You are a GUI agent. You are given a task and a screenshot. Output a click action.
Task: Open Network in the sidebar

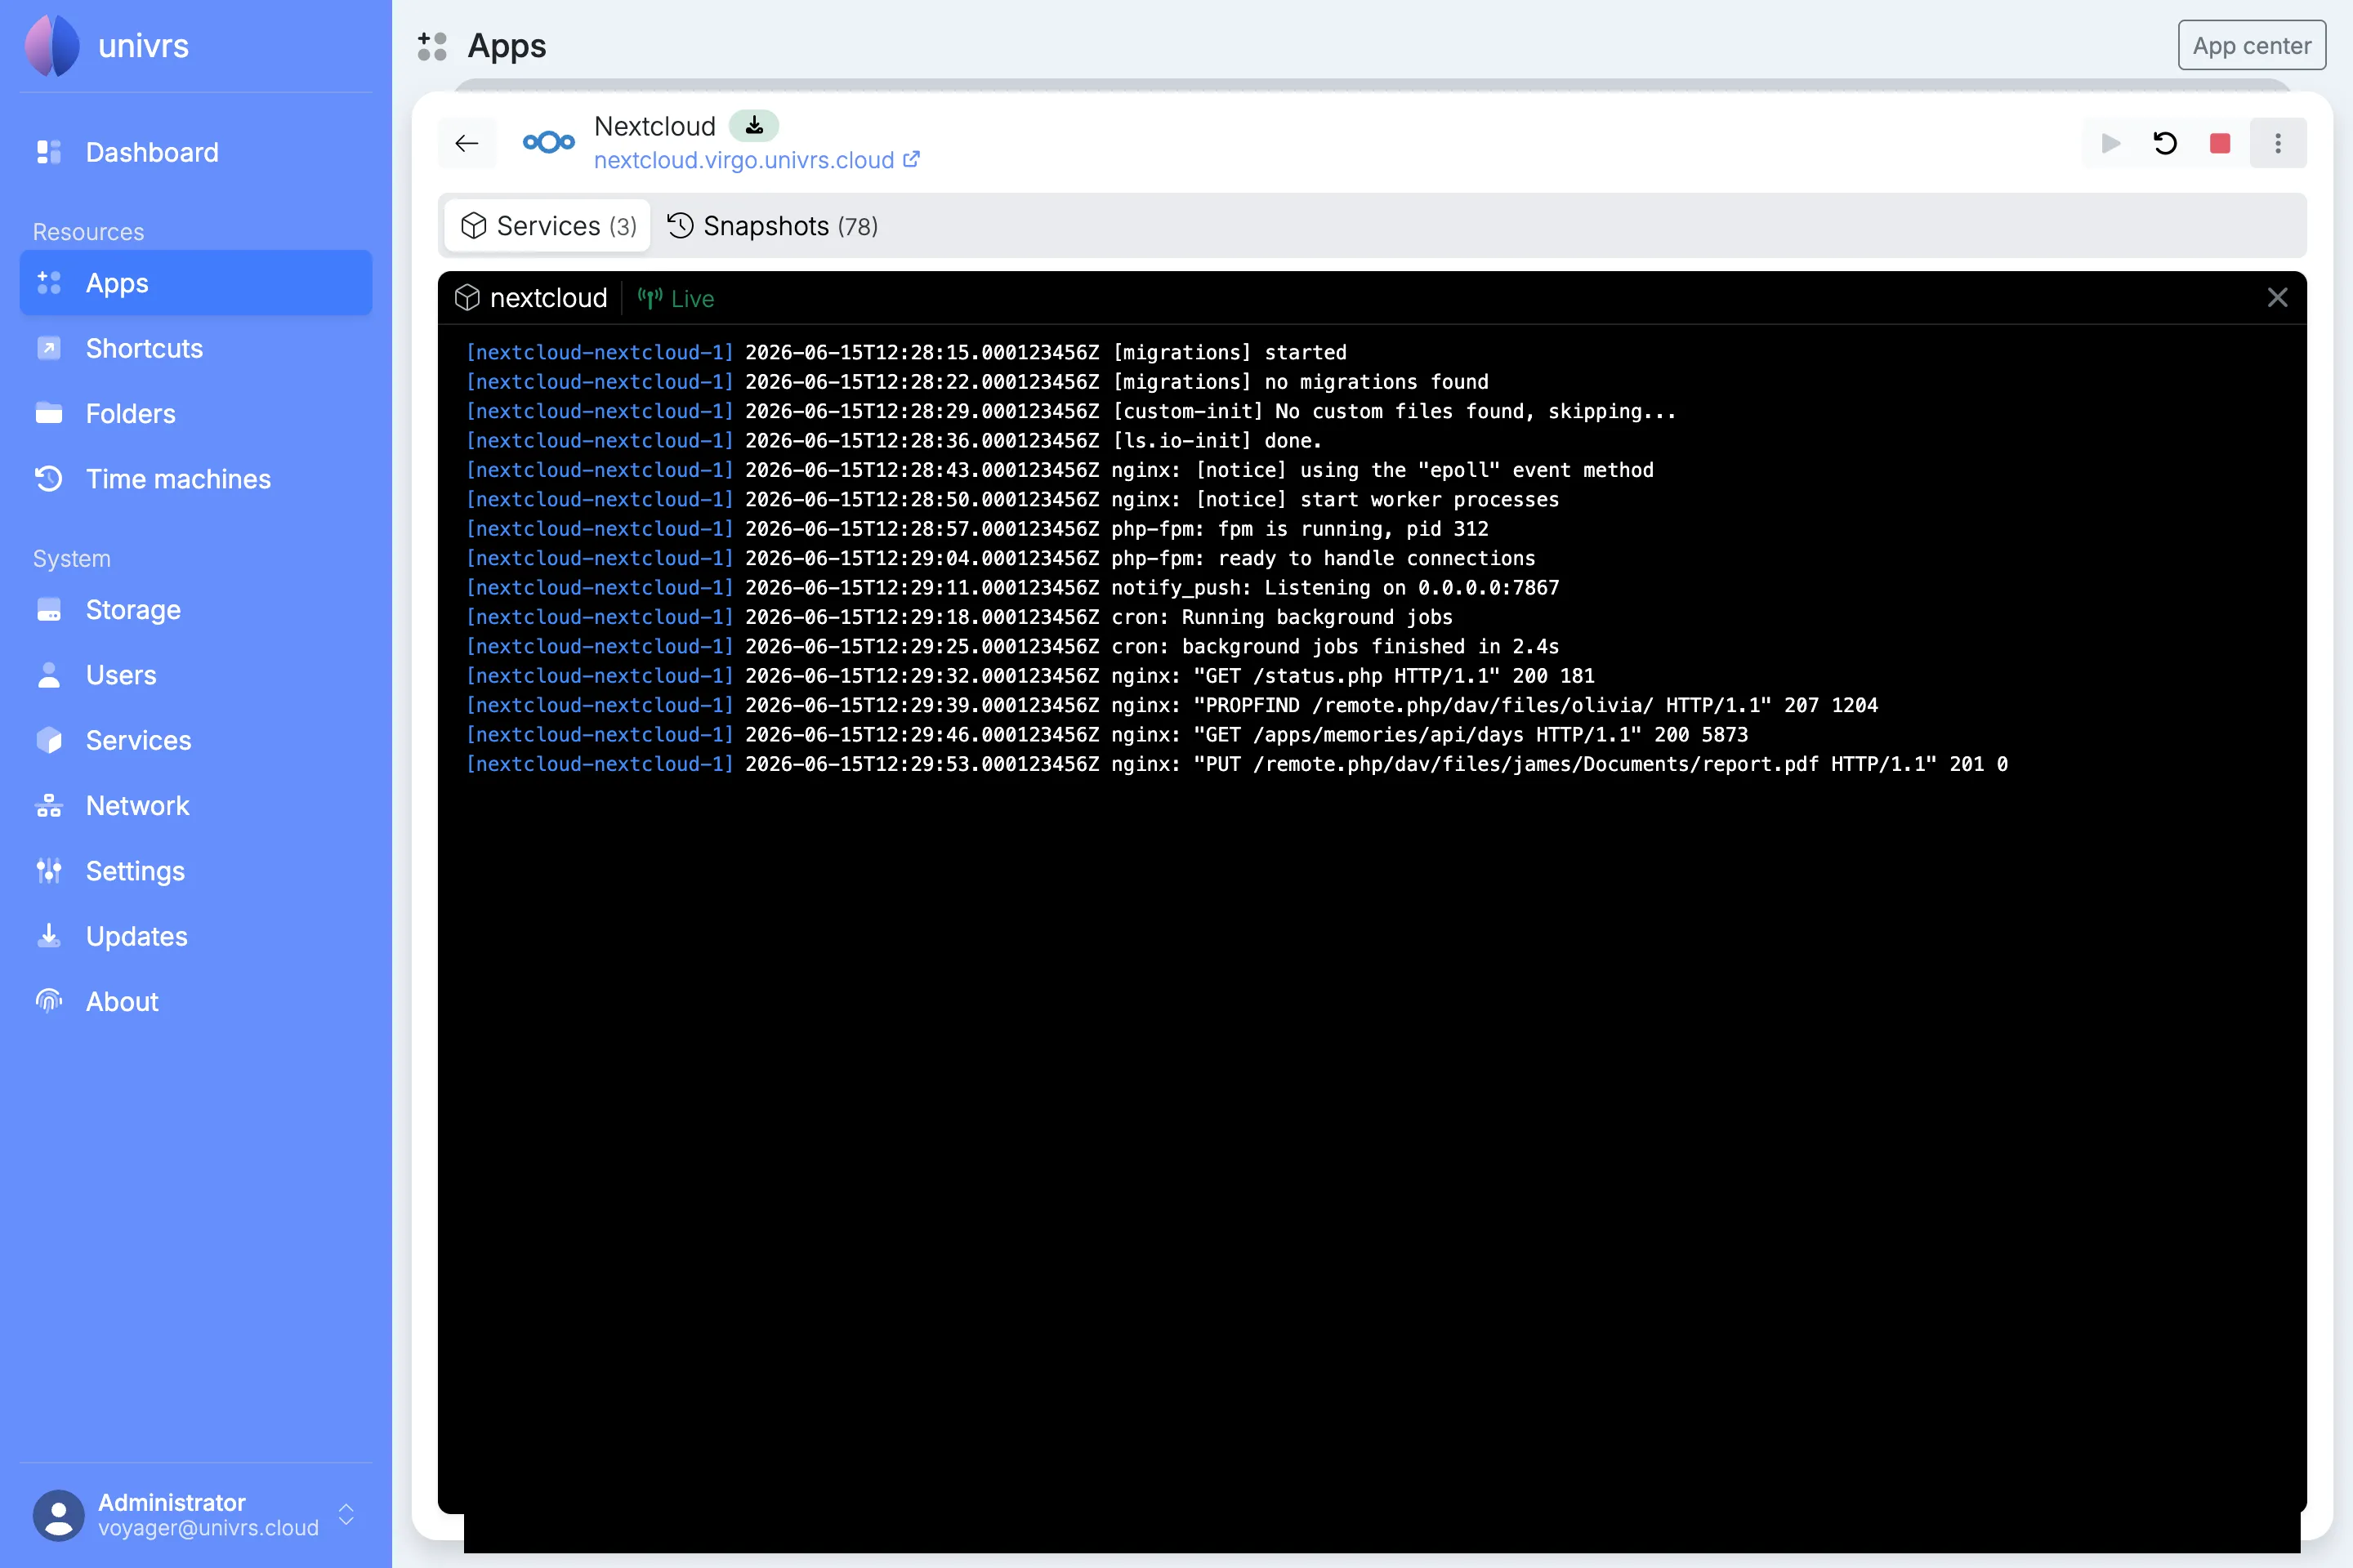[196, 805]
